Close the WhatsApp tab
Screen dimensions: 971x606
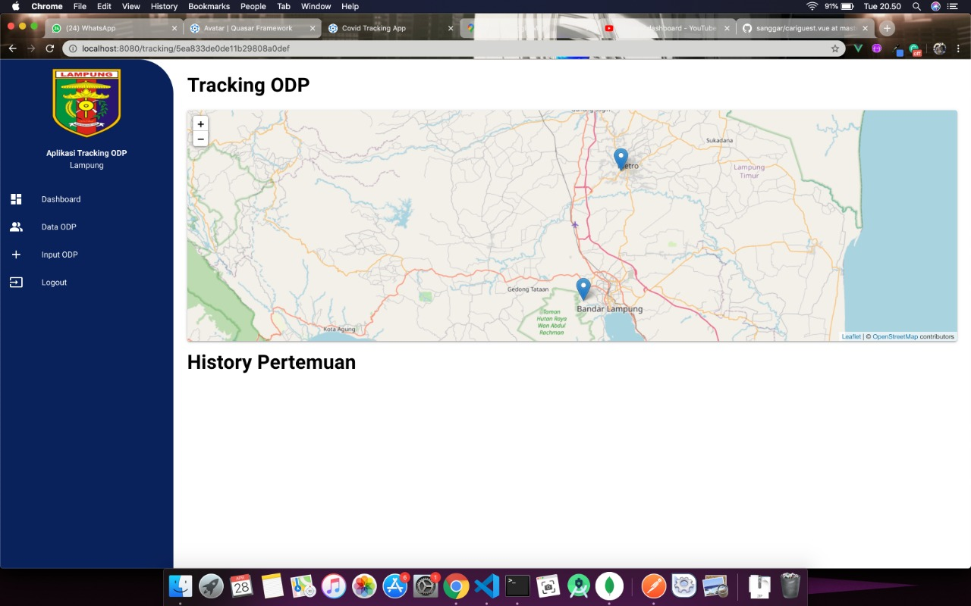(174, 28)
